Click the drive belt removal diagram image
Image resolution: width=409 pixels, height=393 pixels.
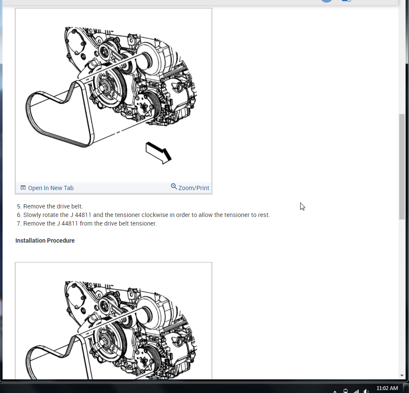pyautogui.click(x=114, y=95)
